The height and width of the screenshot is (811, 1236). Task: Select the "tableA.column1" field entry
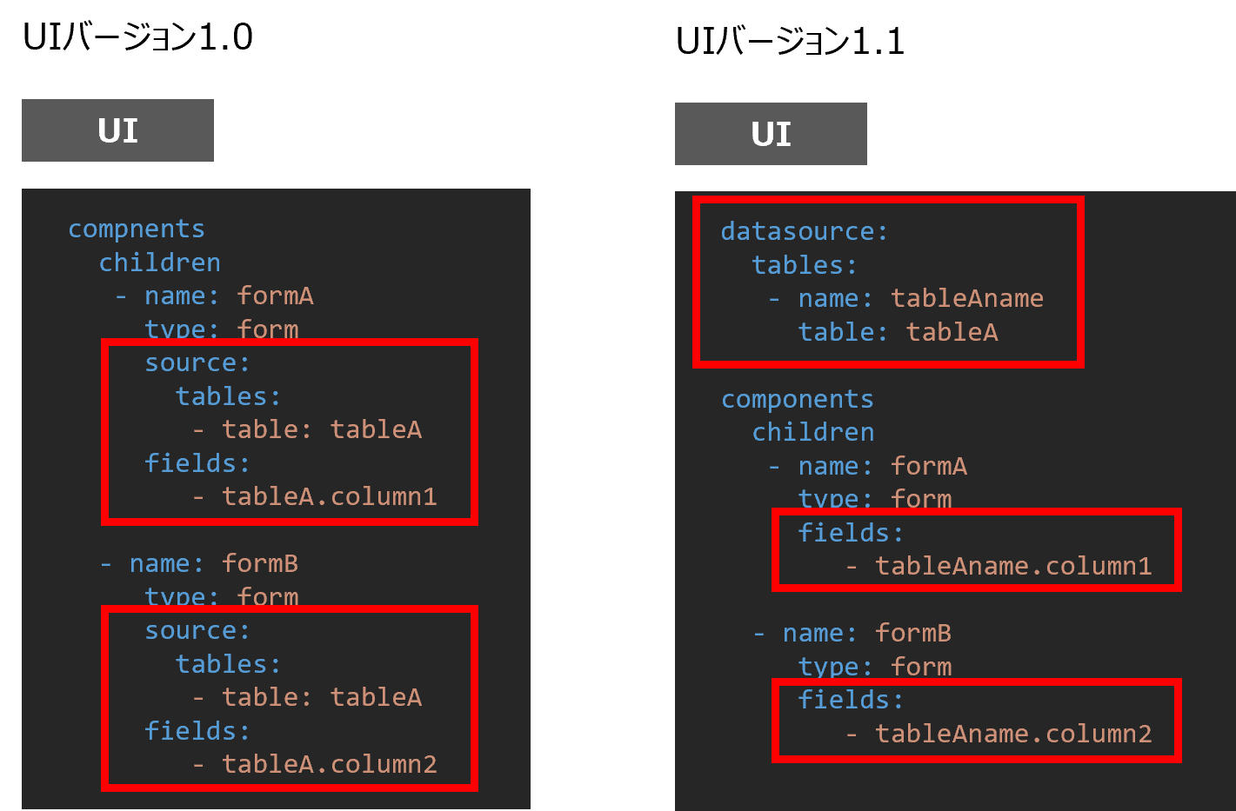(329, 496)
